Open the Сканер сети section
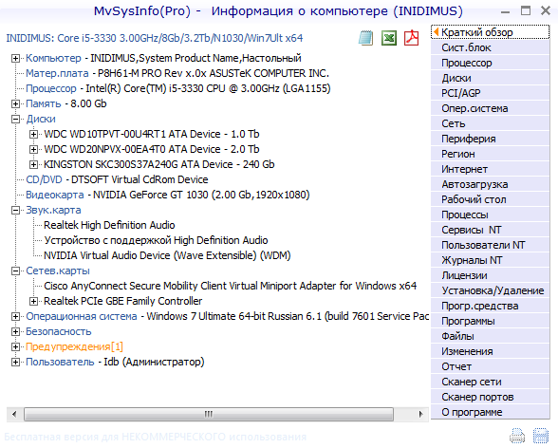The height and width of the screenshot is (448, 558). point(490,382)
